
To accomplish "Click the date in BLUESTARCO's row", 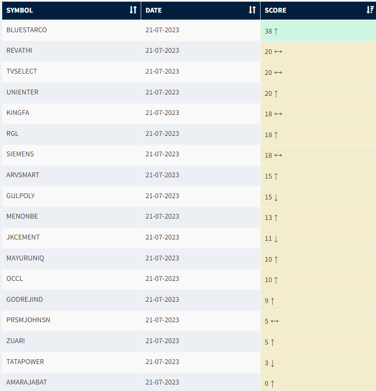I will (x=162, y=30).
